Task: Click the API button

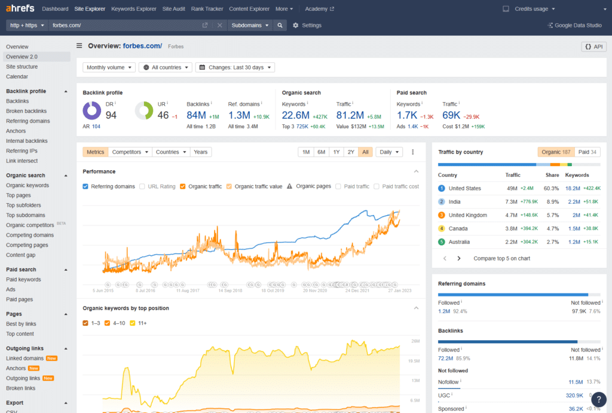Action: 593,46
